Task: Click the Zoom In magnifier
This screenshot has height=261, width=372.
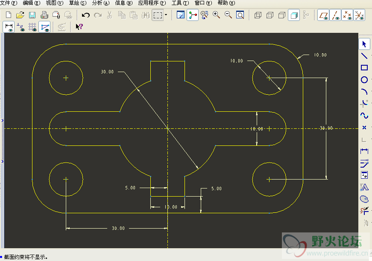Action: coord(216,15)
